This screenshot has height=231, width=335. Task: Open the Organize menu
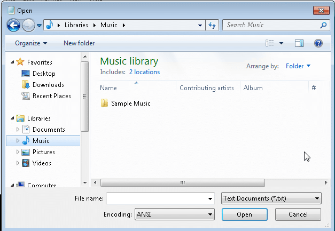pos(31,43)
